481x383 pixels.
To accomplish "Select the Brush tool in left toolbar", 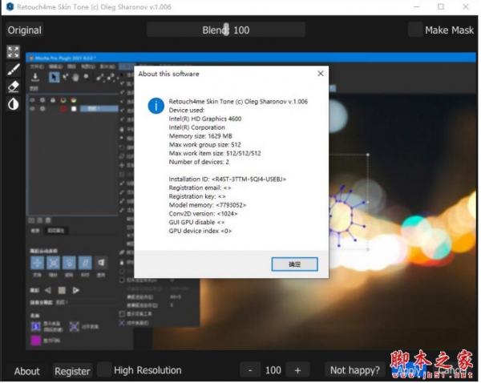I will (14, 69).
